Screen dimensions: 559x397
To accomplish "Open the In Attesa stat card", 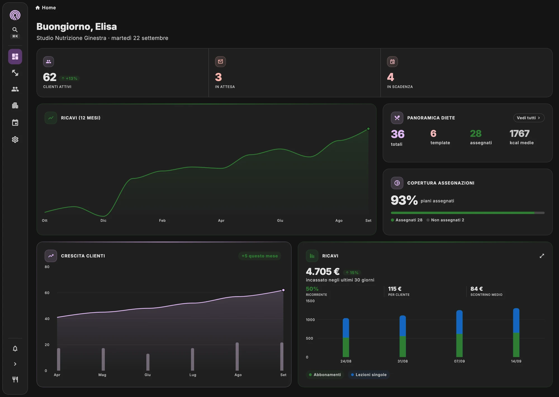I will (x=295, y=73).
